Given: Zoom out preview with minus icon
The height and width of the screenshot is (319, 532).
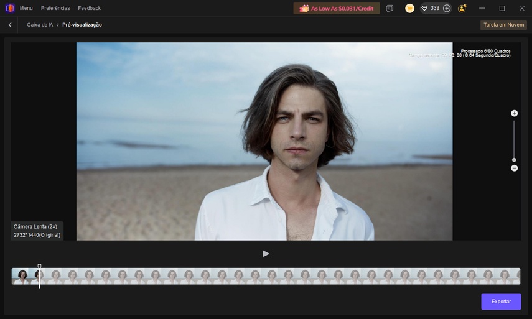Looking at the screenshot, I should (515, 168).
